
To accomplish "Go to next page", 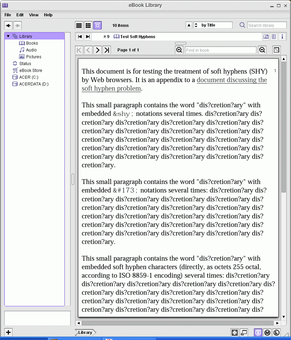I will [x=97, y=50].
